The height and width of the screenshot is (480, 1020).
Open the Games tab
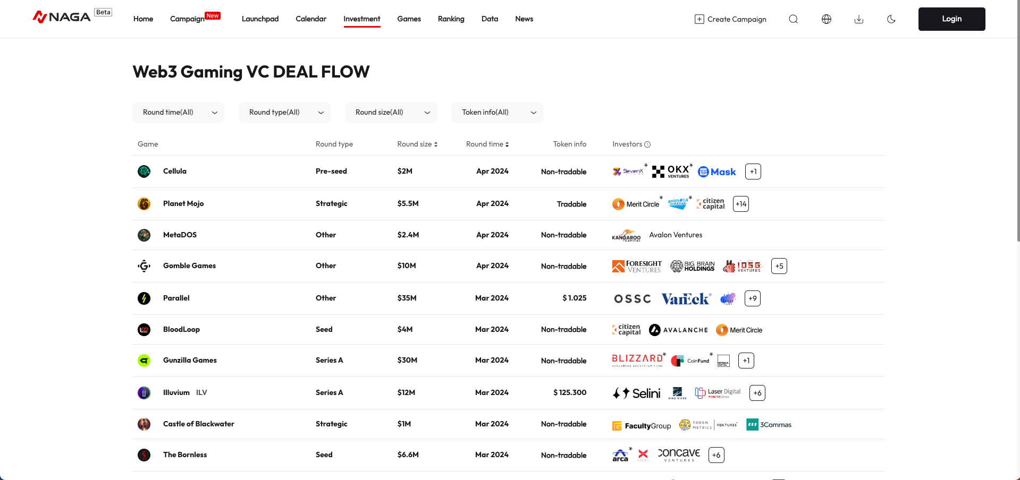(x=409, y=19)
